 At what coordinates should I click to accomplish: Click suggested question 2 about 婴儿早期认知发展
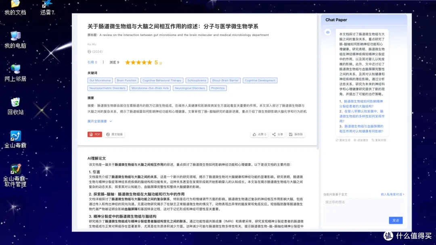coord(362,116)
